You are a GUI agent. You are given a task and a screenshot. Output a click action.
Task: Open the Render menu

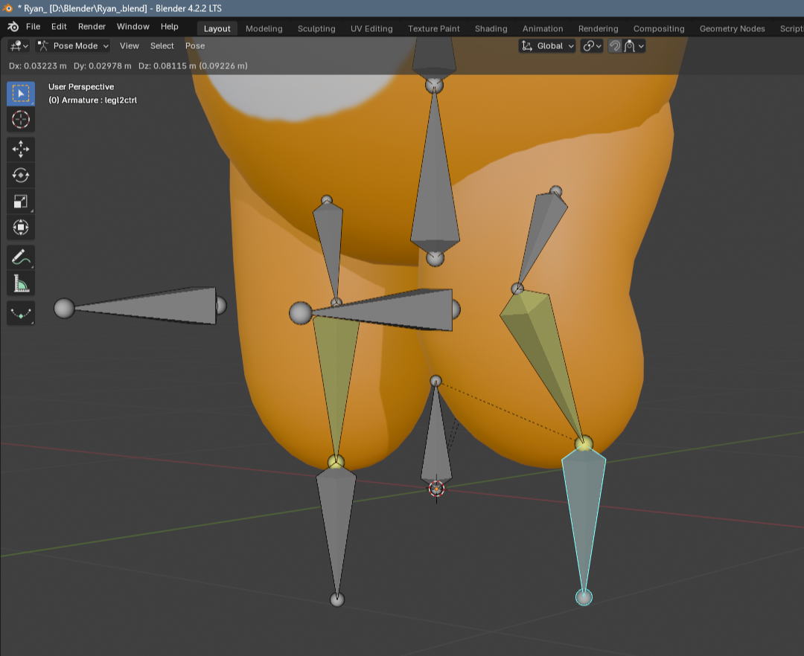(92, 27)
